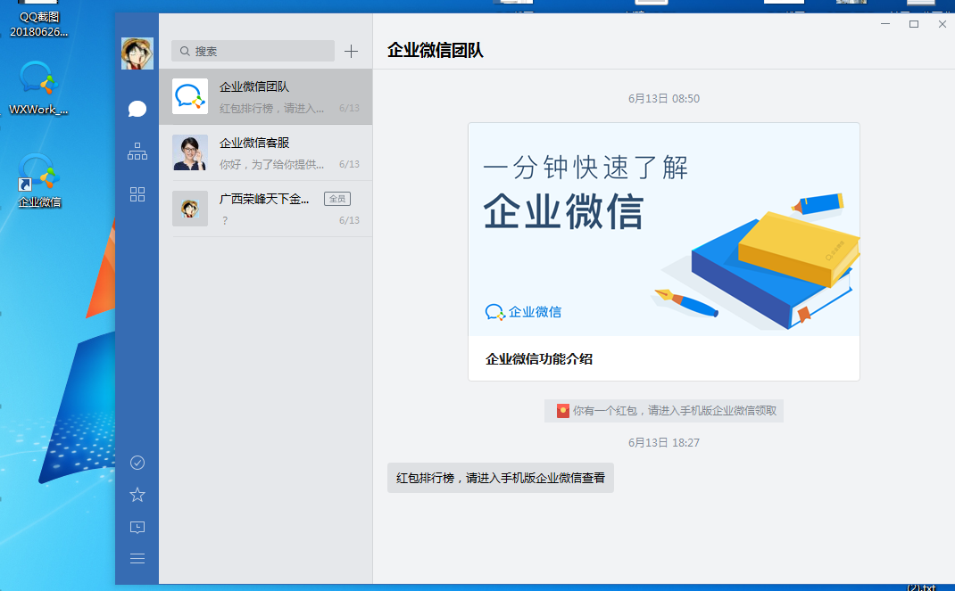The image size is (955, 591).
Task: Click the 全员 tag on the group chat
Action: 336,199
